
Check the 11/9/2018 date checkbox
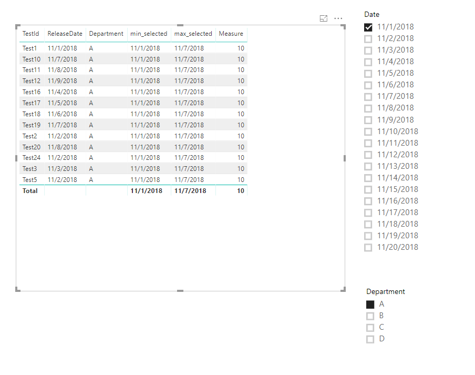(368, 120)
